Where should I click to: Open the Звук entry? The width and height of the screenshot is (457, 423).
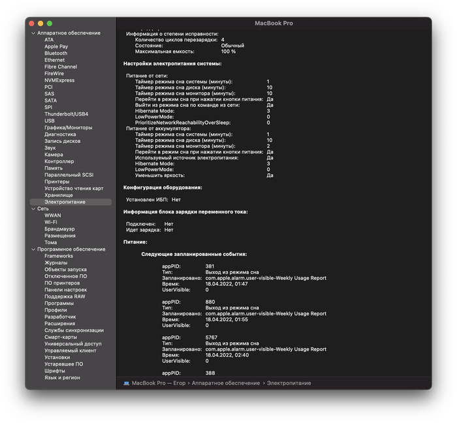(50, 148)
